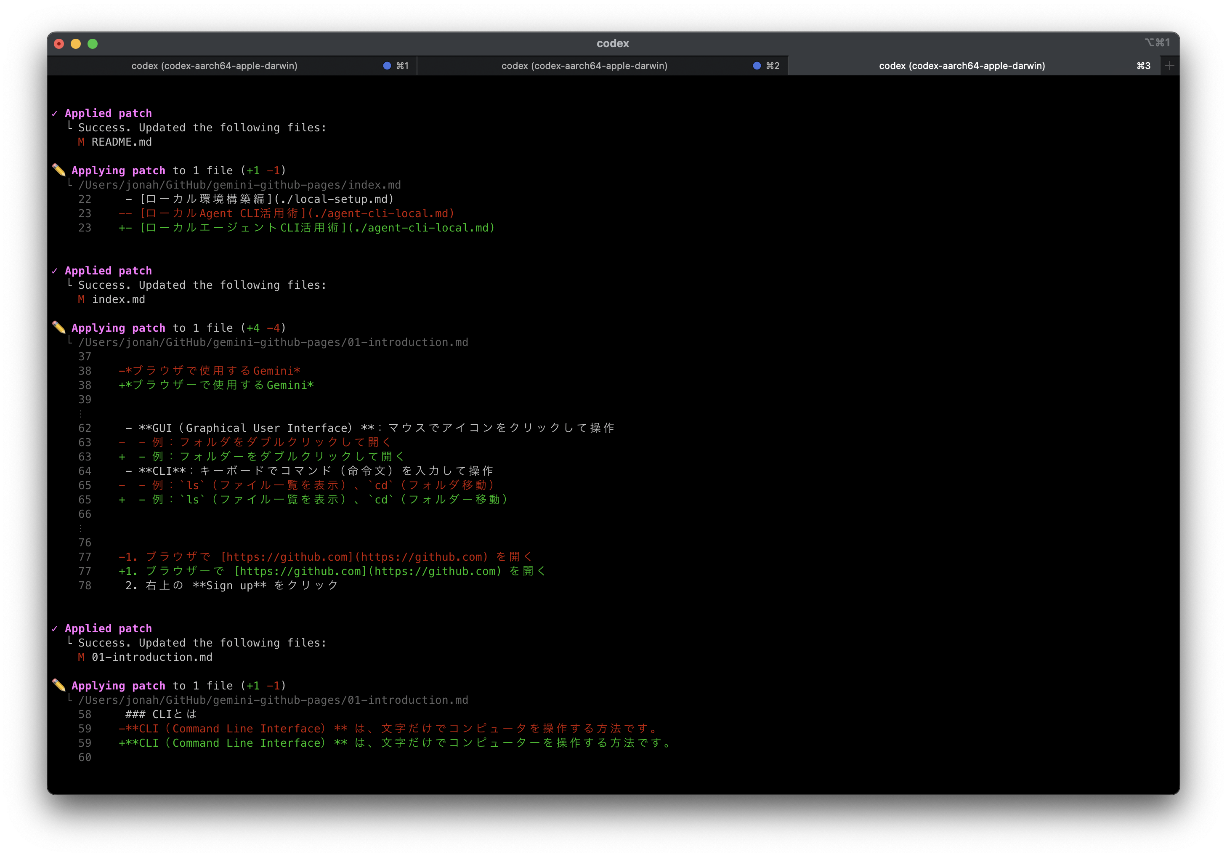Click the pencil icon beside the first Applying patch
Screen dimensions: 1227x857
point(59,170)
